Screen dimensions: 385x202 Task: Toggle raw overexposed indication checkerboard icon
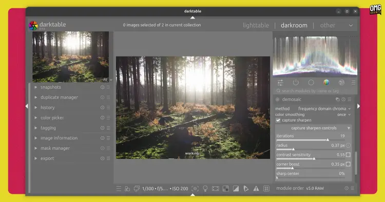point(226,189)
